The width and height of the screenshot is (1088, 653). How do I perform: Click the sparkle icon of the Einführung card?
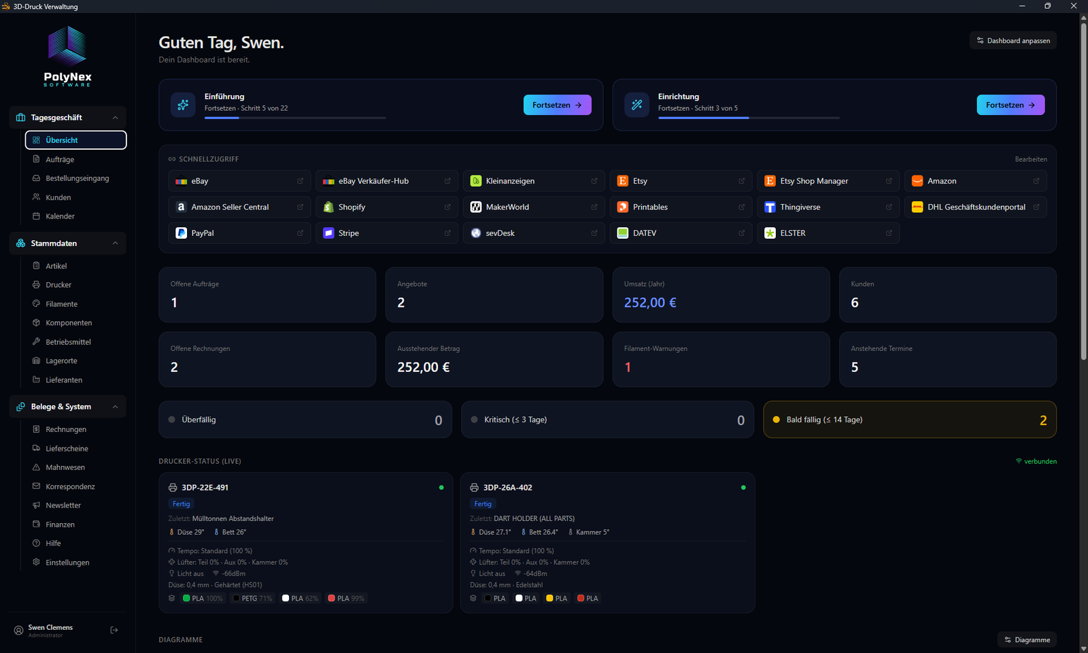[x=183, y=105]
